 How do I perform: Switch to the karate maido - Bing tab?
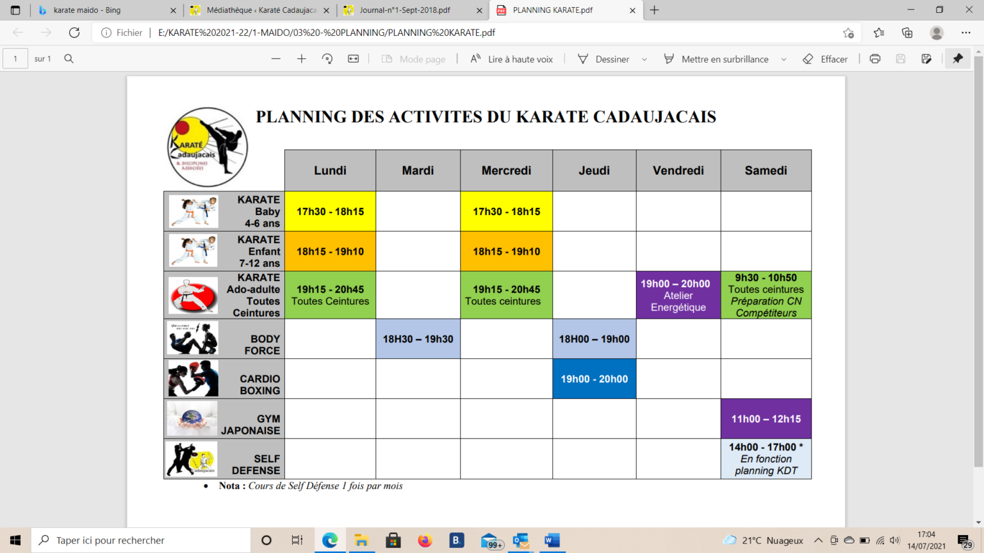[x=107, y=10]
